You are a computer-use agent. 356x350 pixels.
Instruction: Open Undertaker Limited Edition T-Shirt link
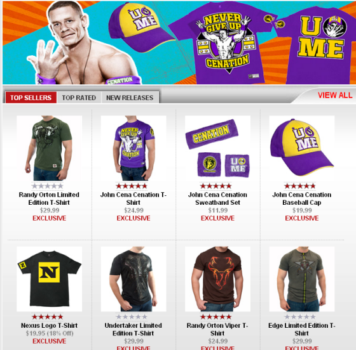coord(133,329)
